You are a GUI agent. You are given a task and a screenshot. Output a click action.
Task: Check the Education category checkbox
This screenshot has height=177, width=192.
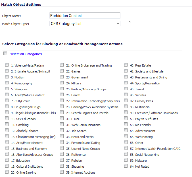pyautogui.click(x=7, y=160)
